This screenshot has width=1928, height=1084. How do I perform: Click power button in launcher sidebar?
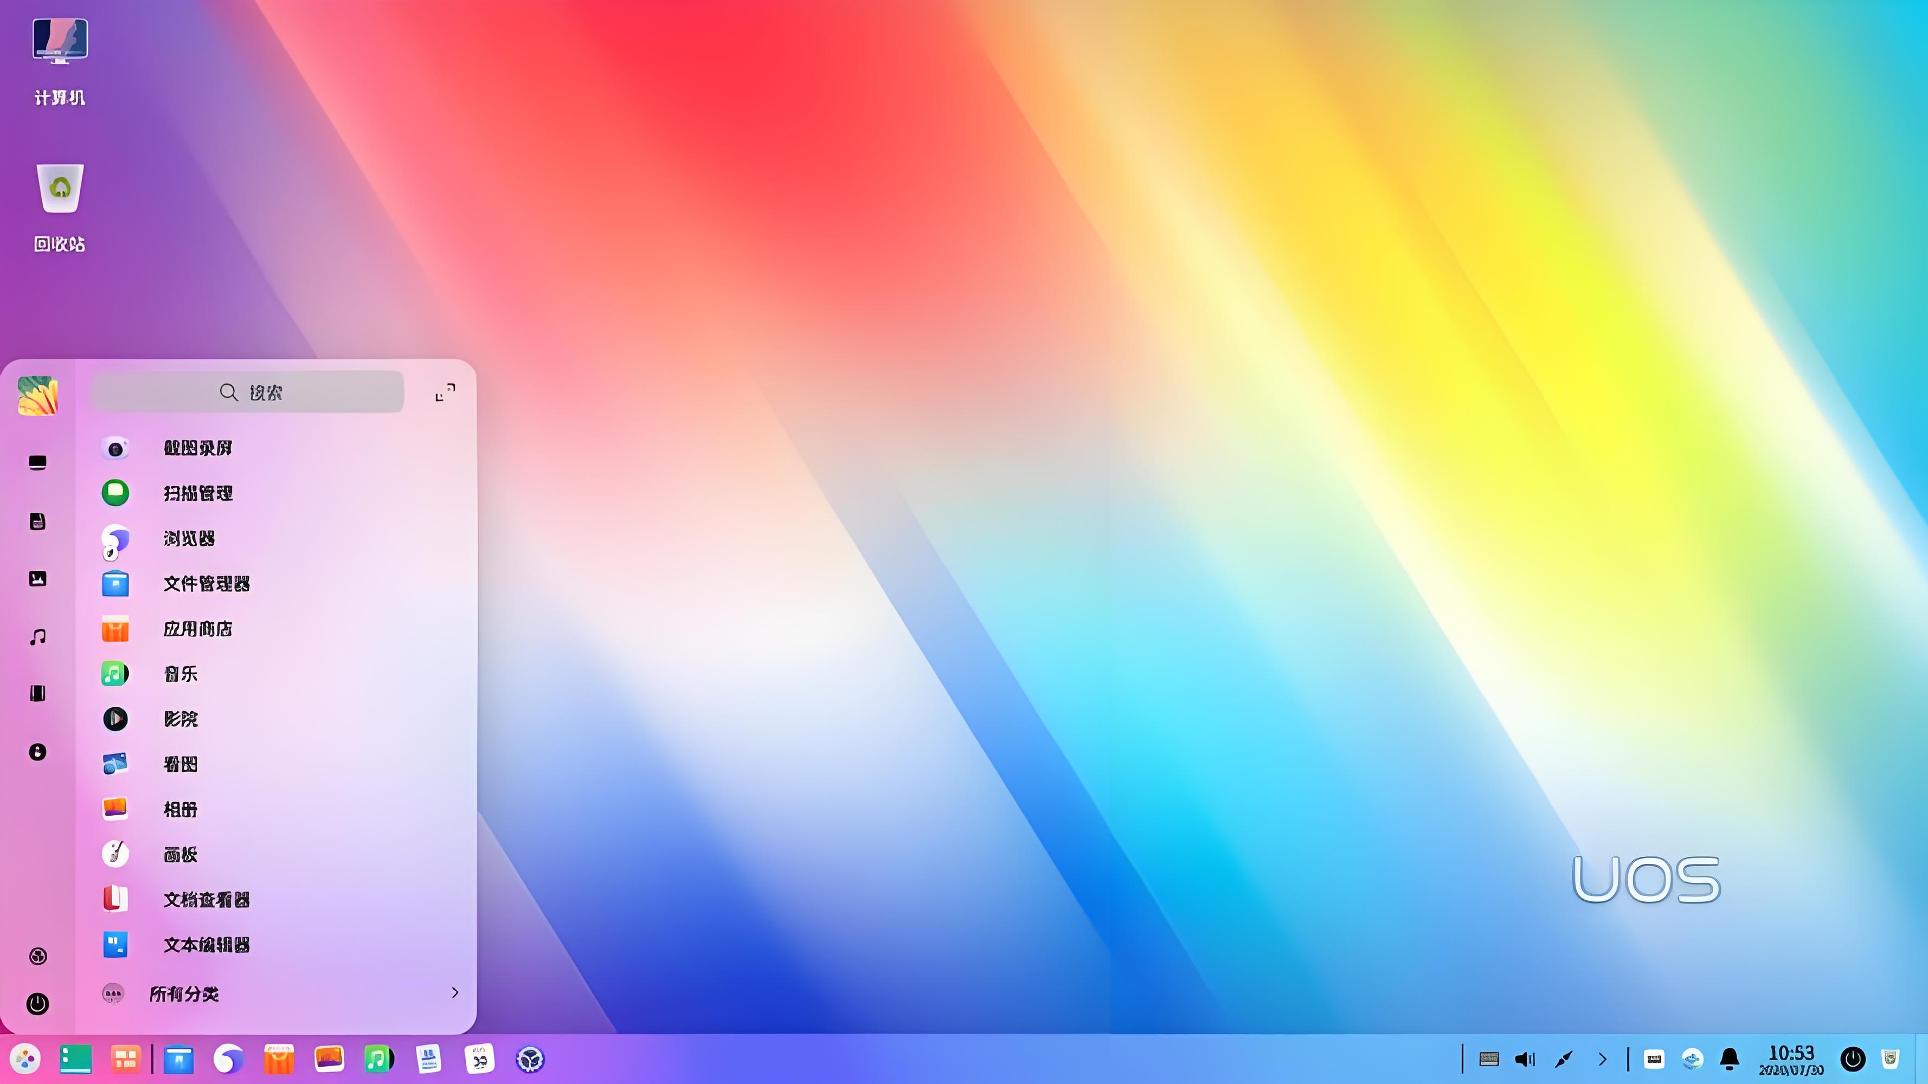pos(37,1004)
